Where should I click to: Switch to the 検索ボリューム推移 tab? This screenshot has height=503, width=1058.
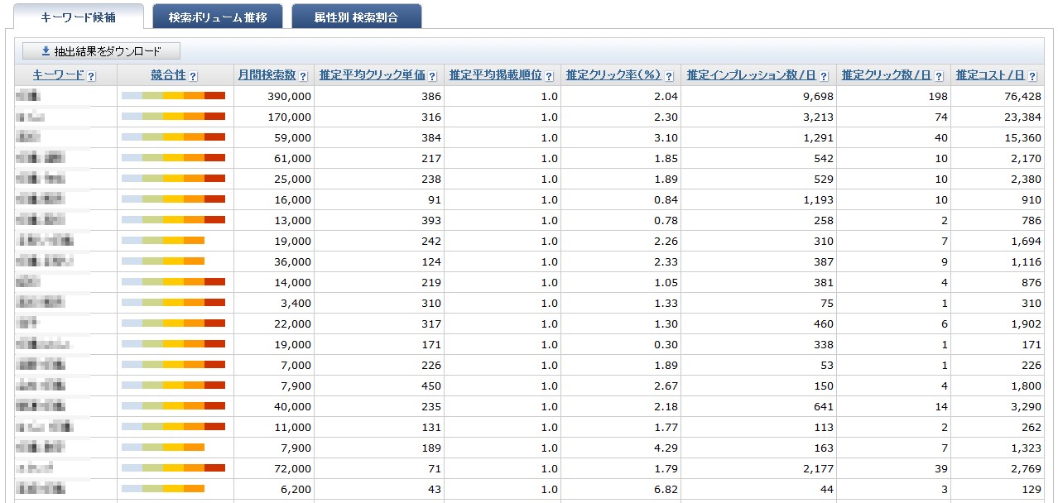[x=218, y=17]
